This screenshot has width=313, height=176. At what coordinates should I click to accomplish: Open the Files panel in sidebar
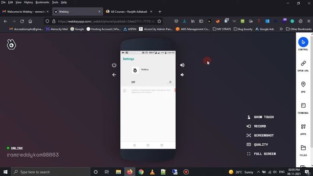(x=303, y=148)
